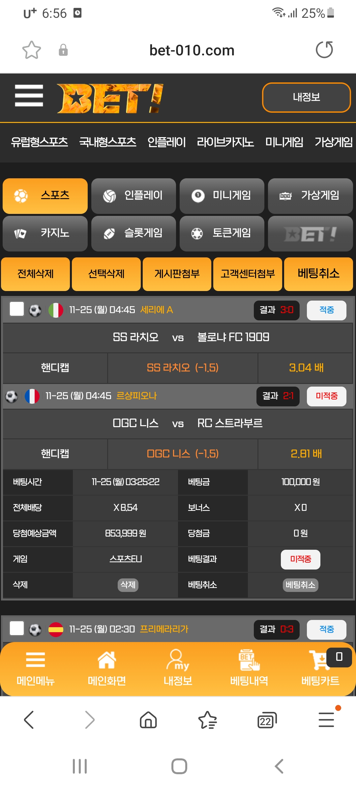Open 내정보 button in the header

pyautogui.click(x=307, y=97)
